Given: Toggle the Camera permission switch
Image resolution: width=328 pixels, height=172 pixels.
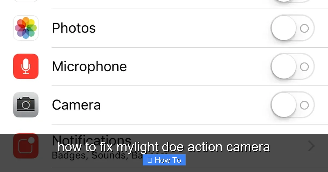Looking at the screenshot, I should coord(292,105).
